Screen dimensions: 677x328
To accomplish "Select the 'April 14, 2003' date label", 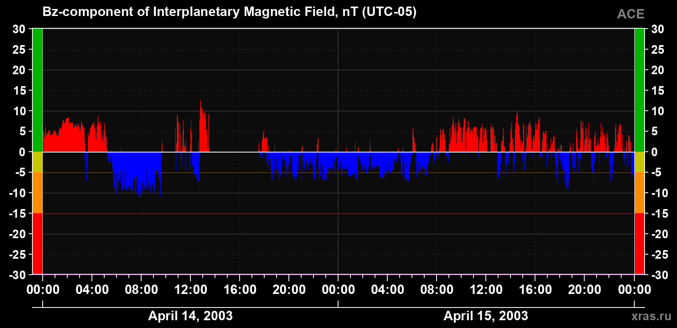I will (x=190, y=316).
